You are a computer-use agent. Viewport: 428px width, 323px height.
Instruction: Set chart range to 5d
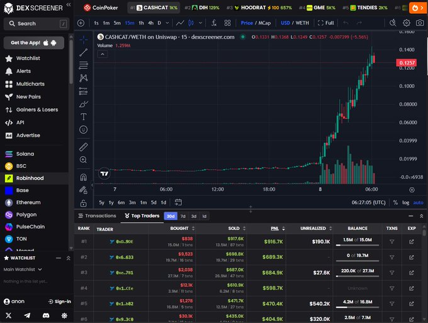point(154,203)
